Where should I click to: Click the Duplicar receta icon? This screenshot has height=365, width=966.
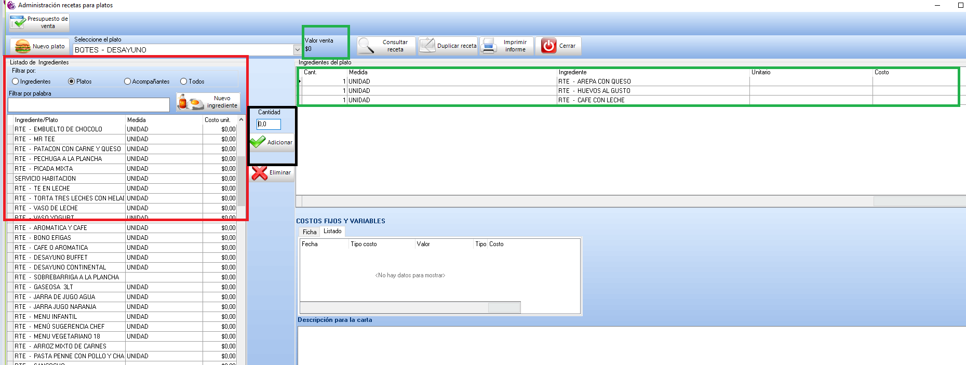(x=427, y=46)
